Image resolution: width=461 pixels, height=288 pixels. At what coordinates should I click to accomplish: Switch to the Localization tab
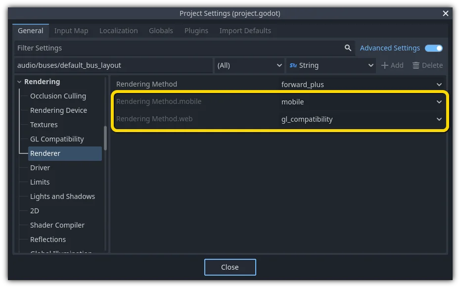pos(119,31)
